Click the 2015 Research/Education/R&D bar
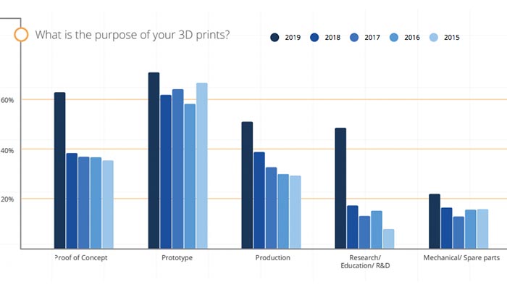507x290 pixels. (388, 238)
